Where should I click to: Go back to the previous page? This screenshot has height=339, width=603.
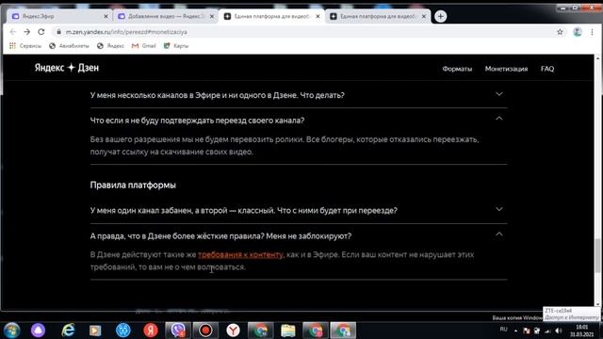coord(12,32)
